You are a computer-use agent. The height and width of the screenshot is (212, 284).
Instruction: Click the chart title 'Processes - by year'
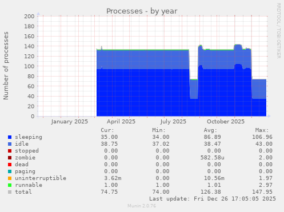(142, 11)
